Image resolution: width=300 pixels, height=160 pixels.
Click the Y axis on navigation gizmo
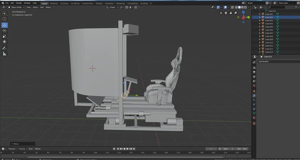(249, 17)
